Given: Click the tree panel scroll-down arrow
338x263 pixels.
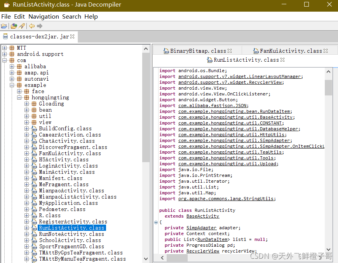Looking at the screenshot, I should point(146,259).
